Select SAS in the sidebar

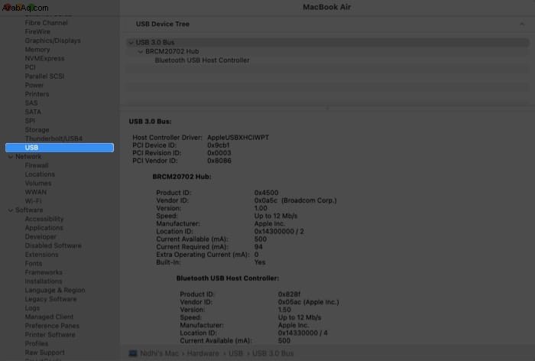(31, 102)
